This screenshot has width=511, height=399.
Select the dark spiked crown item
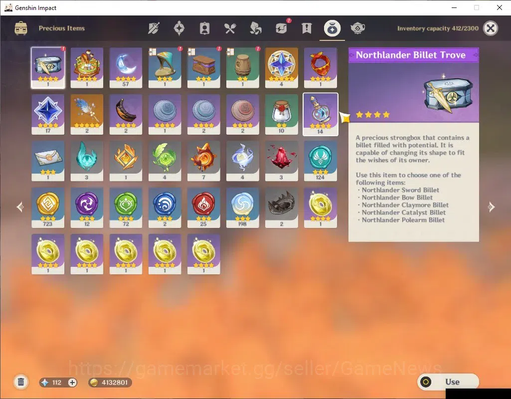(282, 207)
